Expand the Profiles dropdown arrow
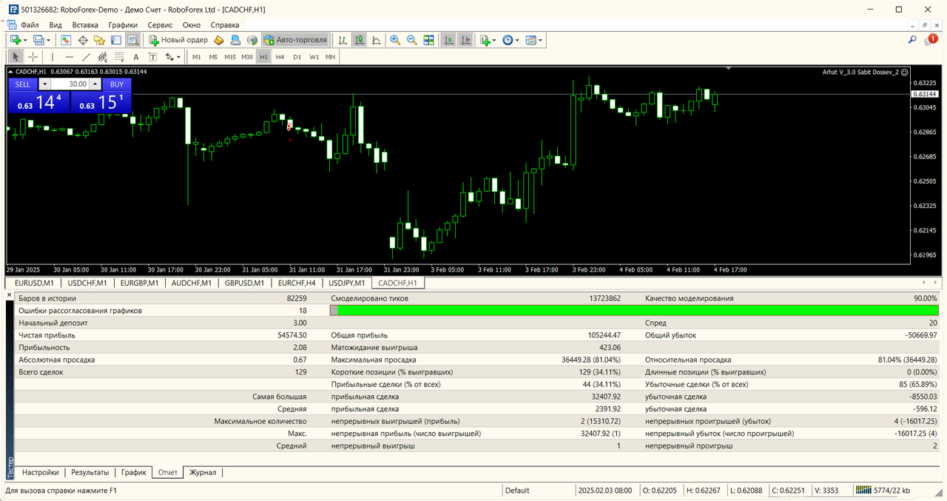 49,40
